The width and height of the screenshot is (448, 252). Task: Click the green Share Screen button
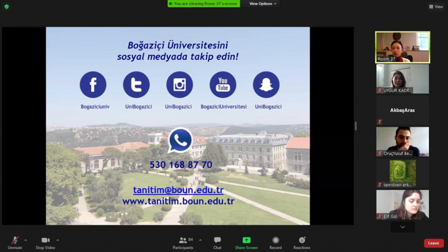(246, 243)
